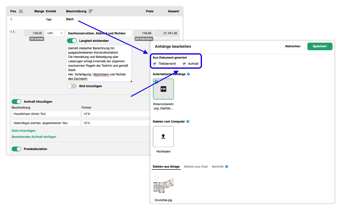Enable the Bild hinzufügen toggle
Viewport: 341px width, 207px height.
click(72, 86)
